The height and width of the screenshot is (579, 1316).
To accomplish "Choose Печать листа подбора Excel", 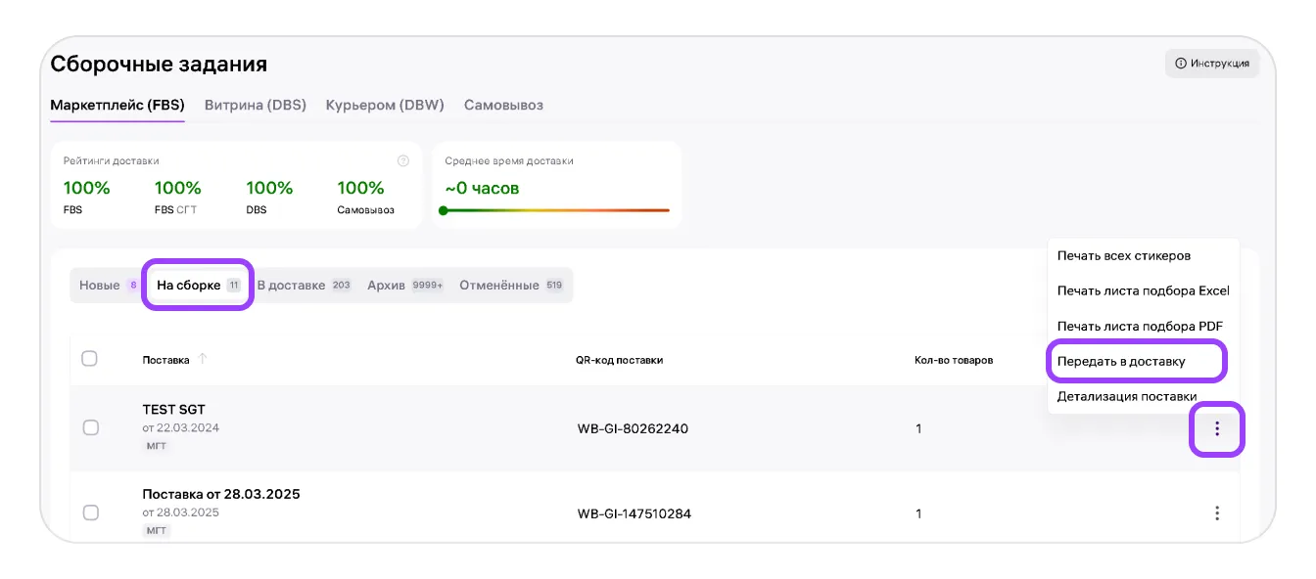I will (1143, 291).
